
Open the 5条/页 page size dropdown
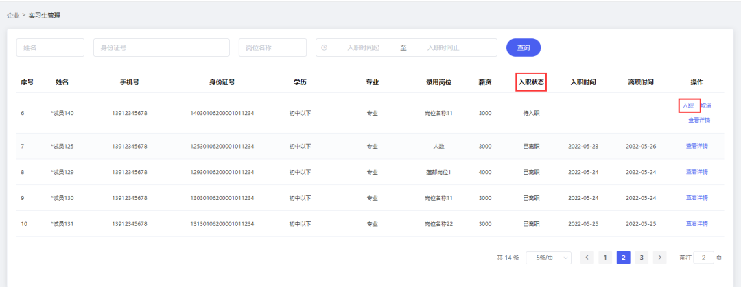click(548, 258)
